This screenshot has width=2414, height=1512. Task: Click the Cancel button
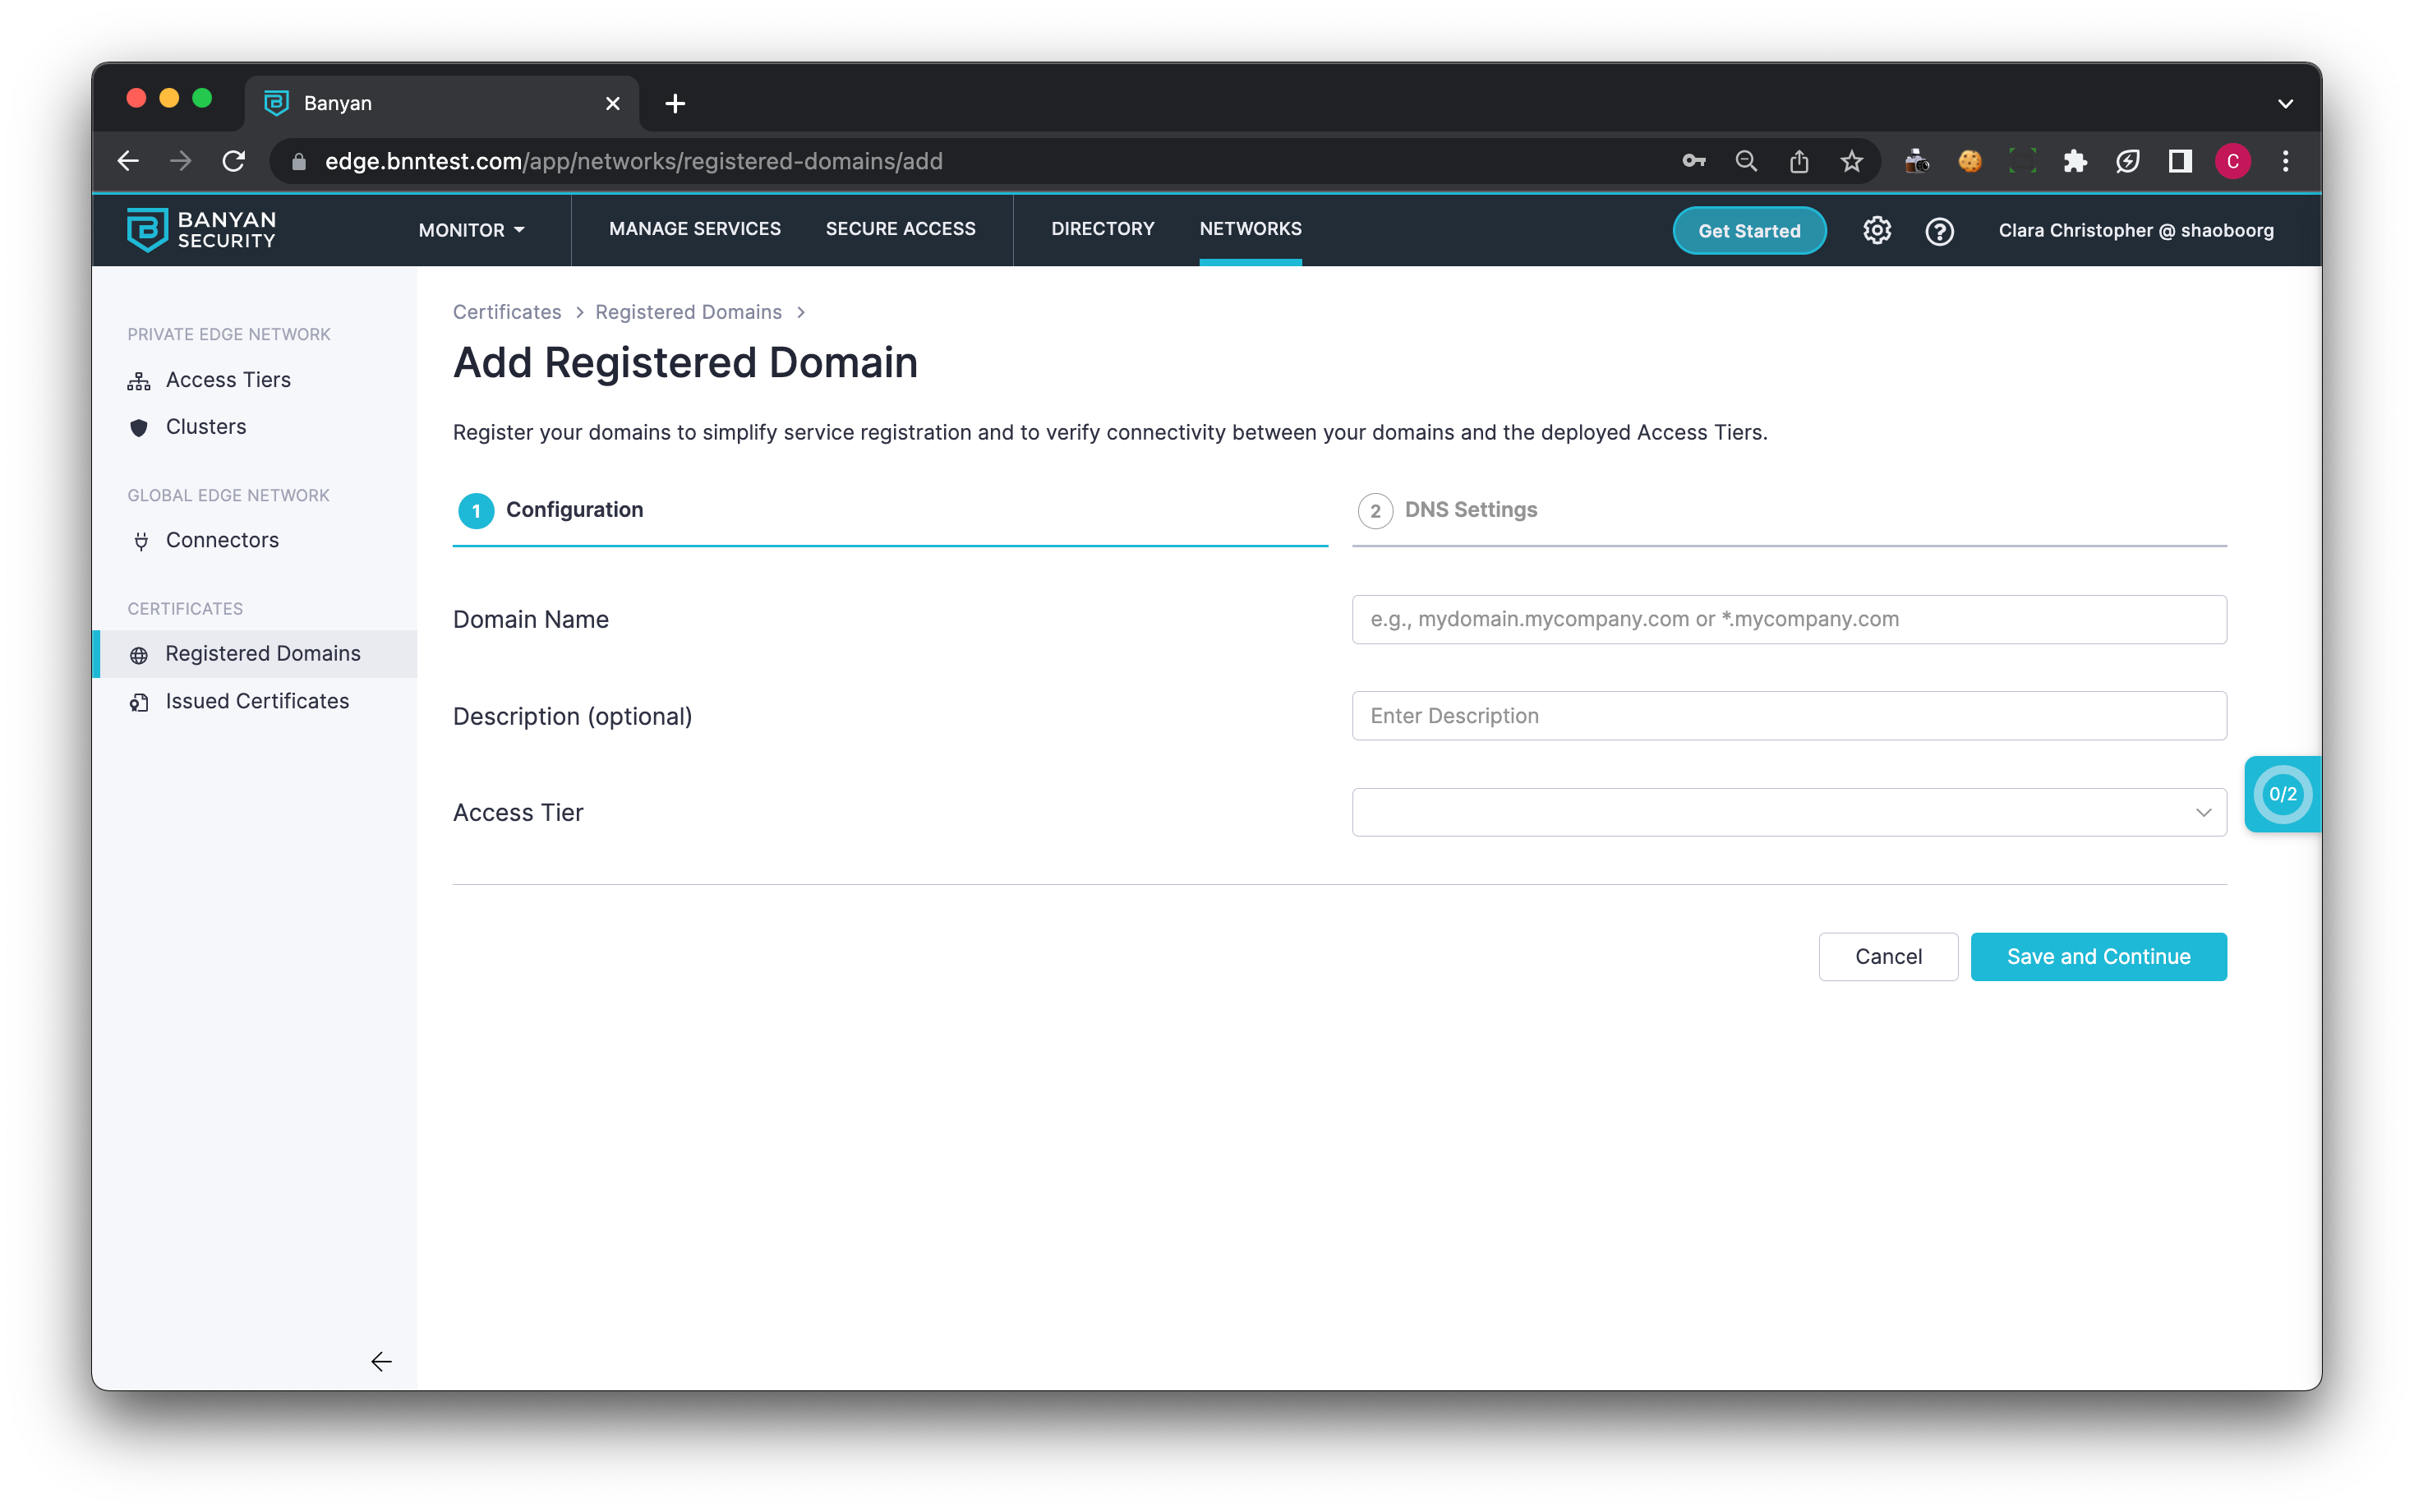1887,957
